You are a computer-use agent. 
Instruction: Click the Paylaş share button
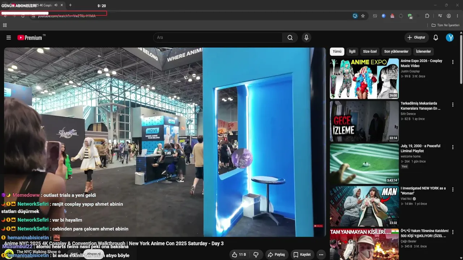click(x=276, y=255)
